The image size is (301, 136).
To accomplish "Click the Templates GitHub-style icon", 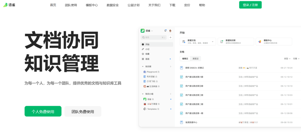I will click(145, 109).
